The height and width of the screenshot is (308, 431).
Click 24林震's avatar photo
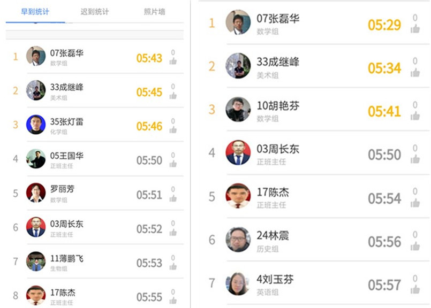(x=238, y=240)
